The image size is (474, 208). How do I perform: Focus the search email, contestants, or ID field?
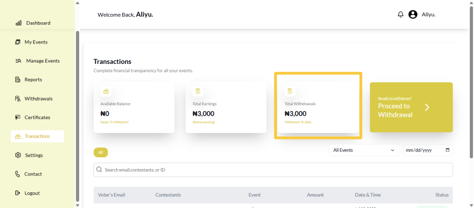273,170
